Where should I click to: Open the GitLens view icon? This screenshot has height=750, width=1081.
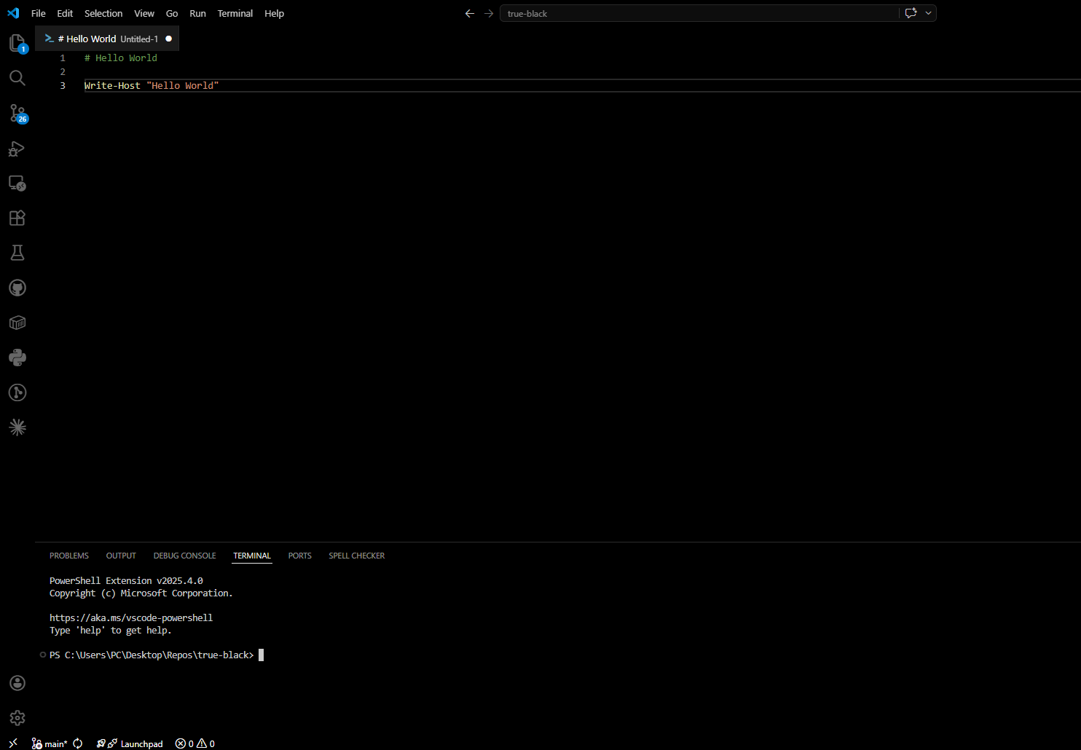[17, 392]
